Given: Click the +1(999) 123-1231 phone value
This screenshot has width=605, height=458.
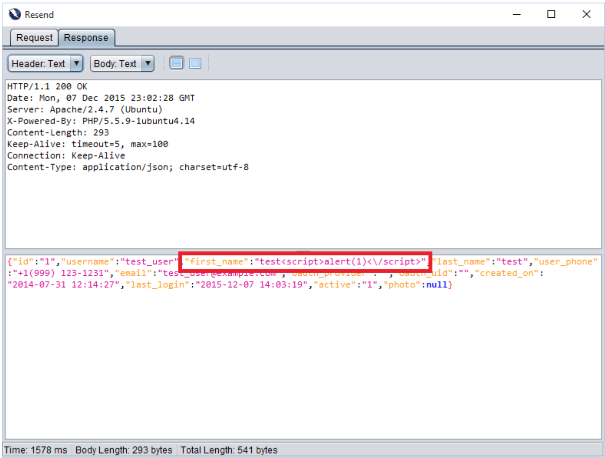Looking at the screenshot, I should (60, 273).
